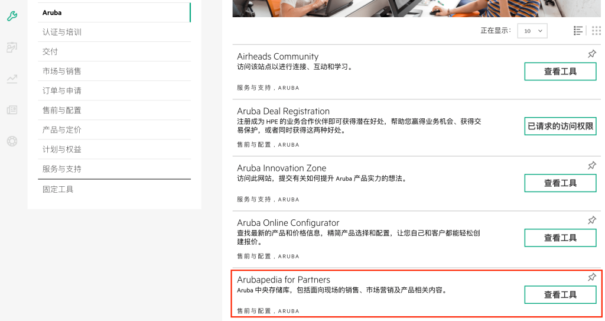The height and width of the screenshot is (321, 605).
Task: Select 产品与定价 in left menu
Action: click(x=114, y=130)
